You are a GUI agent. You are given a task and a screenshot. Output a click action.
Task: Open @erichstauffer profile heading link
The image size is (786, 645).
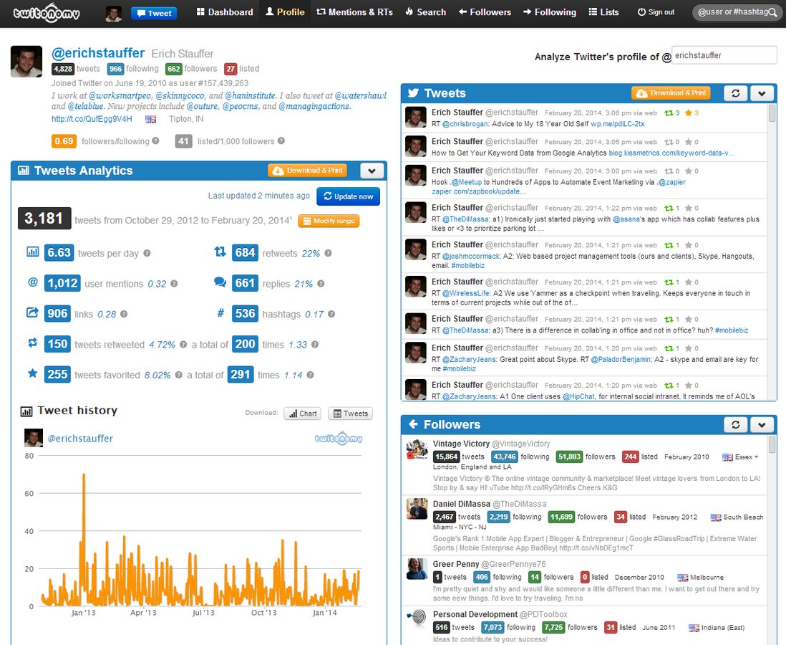(98, 53)
